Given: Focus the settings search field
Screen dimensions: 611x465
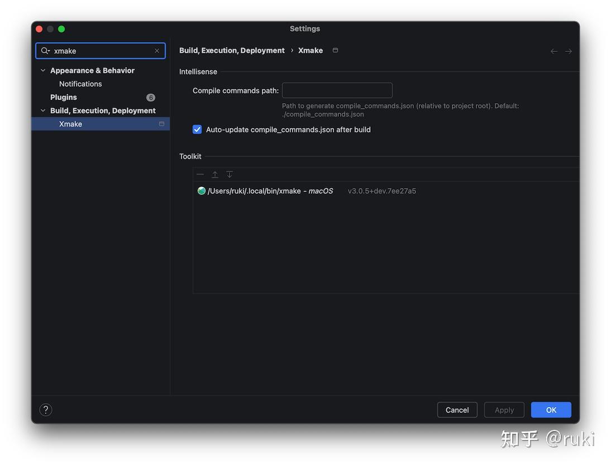Looking at the screenshot, I should [x=101, y=51].
